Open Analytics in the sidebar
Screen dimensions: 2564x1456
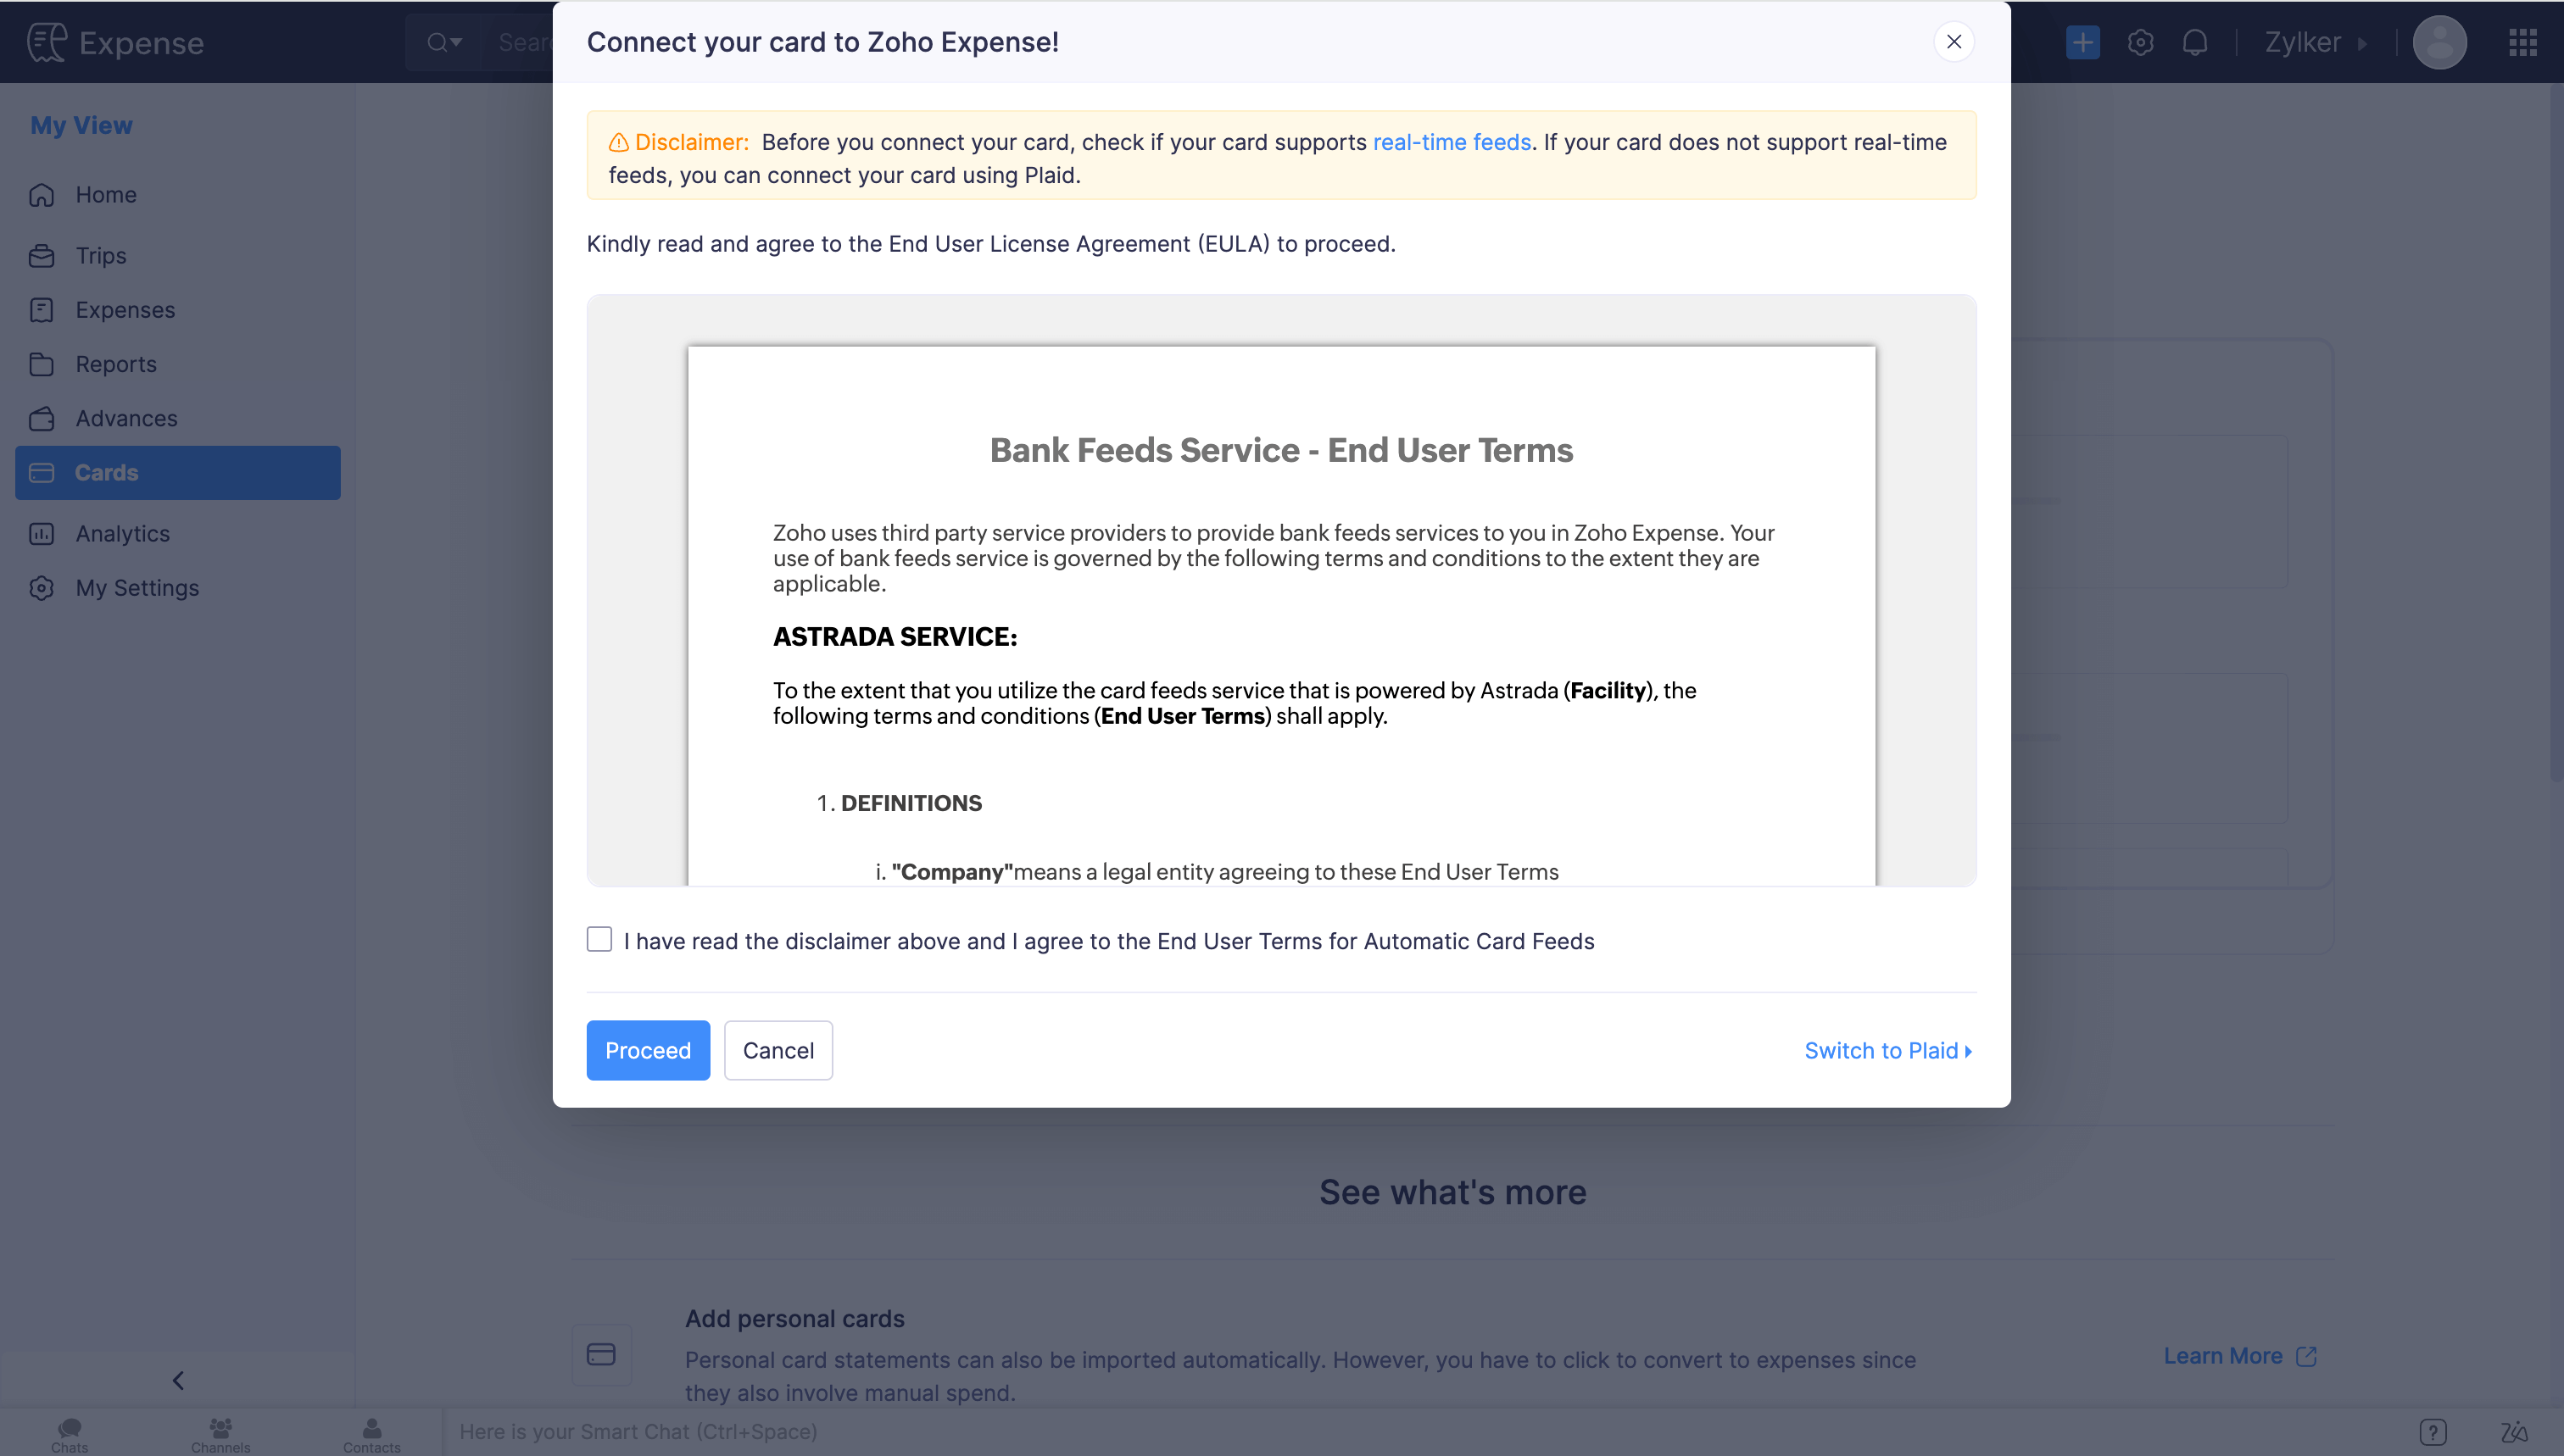122,533
